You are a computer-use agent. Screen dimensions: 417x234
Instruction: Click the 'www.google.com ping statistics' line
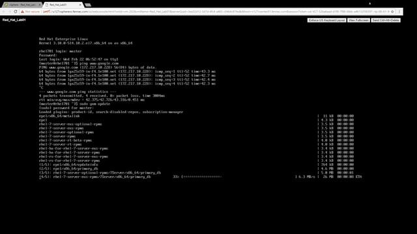pos(78,92)
